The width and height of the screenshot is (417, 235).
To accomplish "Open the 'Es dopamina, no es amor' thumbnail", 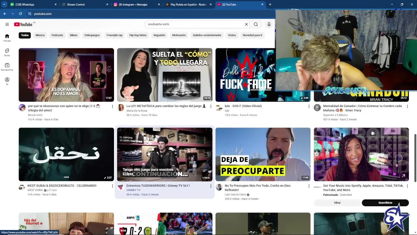I will coord(66,75).
